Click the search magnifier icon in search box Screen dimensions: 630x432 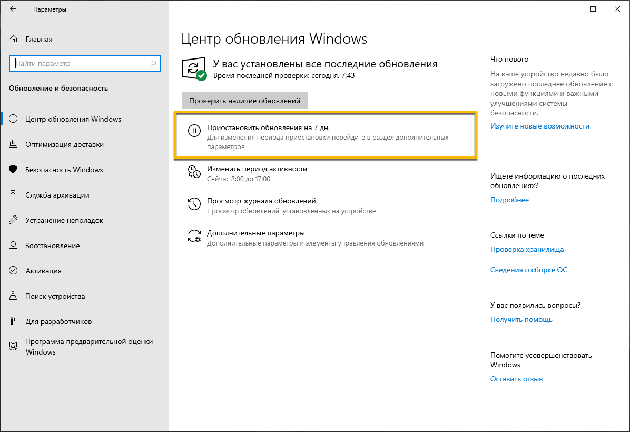(153, 64)
